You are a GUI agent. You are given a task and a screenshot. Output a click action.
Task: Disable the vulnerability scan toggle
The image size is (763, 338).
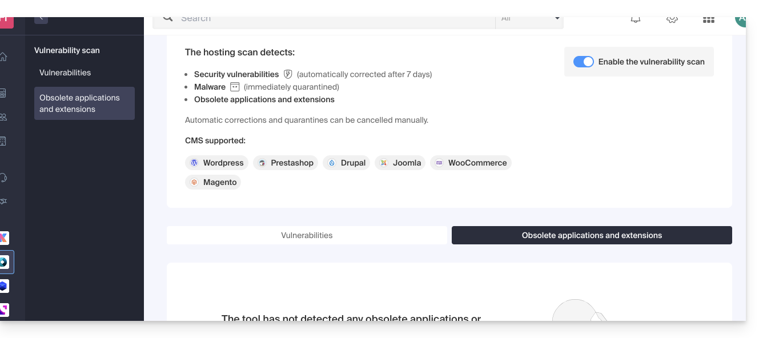click(584, 62)
